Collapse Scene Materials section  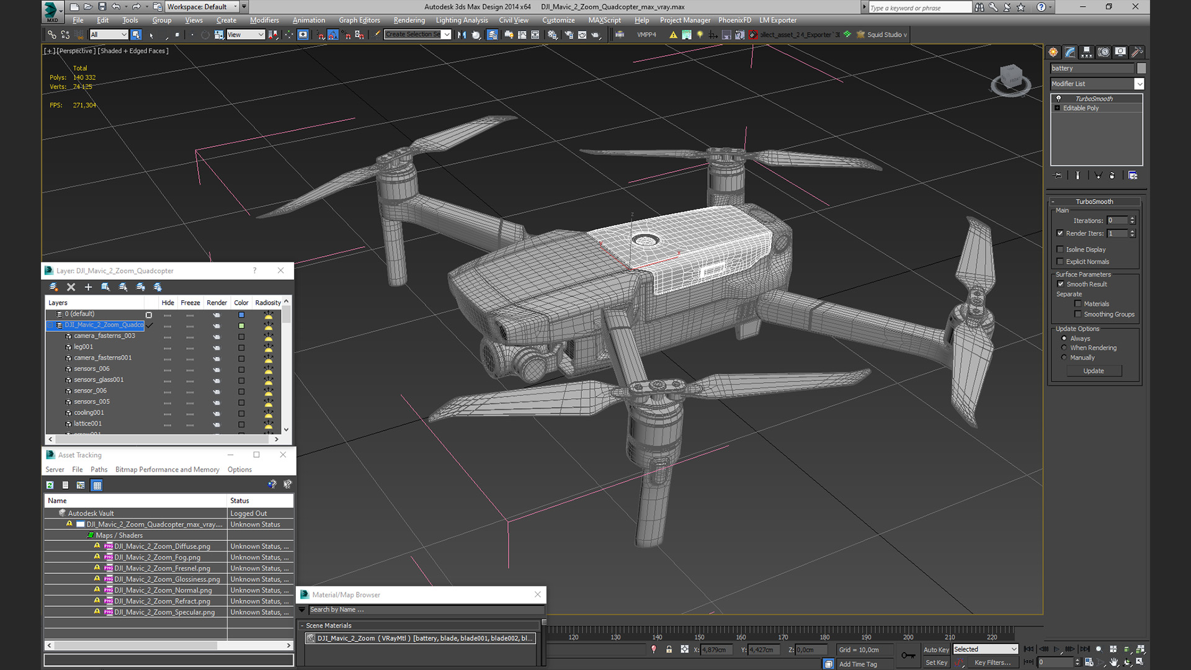coord(302,626)
